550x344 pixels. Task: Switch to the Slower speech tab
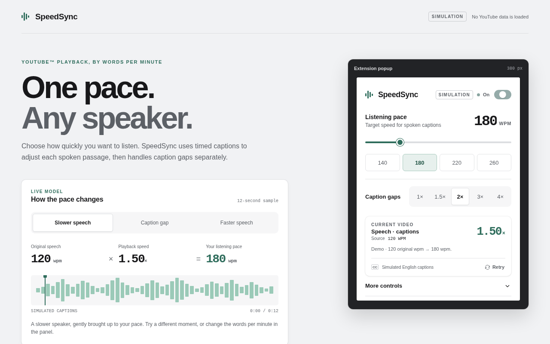coord(73,223)
